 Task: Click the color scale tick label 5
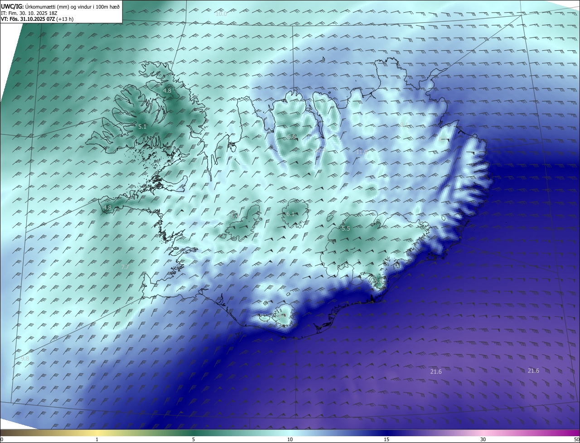(x=193, y=439)
